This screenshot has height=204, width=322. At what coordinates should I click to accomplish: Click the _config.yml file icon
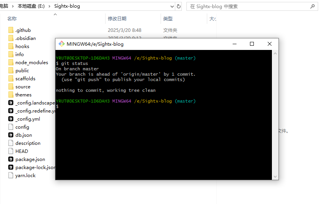(x=11, y=119)
